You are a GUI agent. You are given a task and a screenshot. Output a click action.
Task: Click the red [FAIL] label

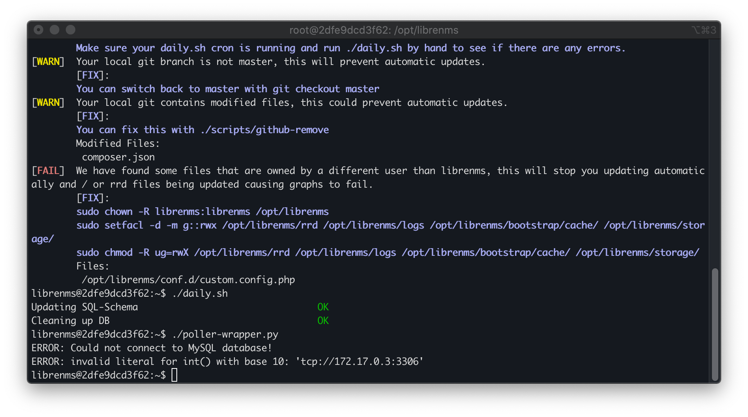click(48, 171)
